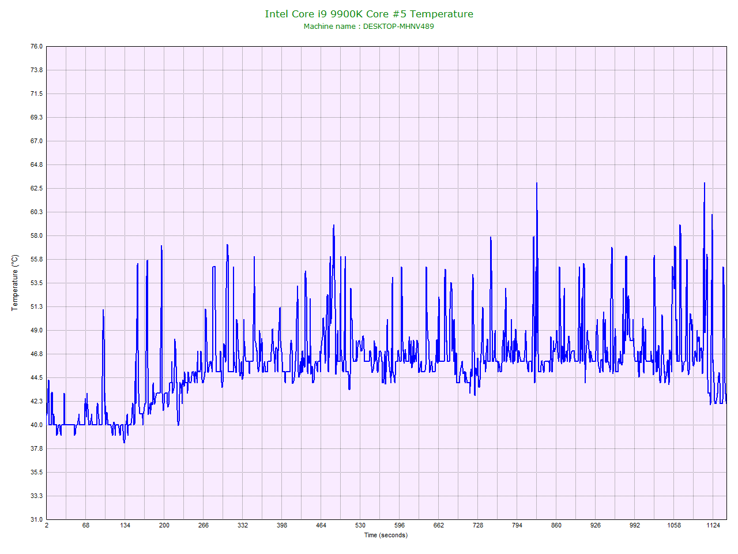
Task: Select the 64.8 temperature axis value
Action: tap(36, 164)
